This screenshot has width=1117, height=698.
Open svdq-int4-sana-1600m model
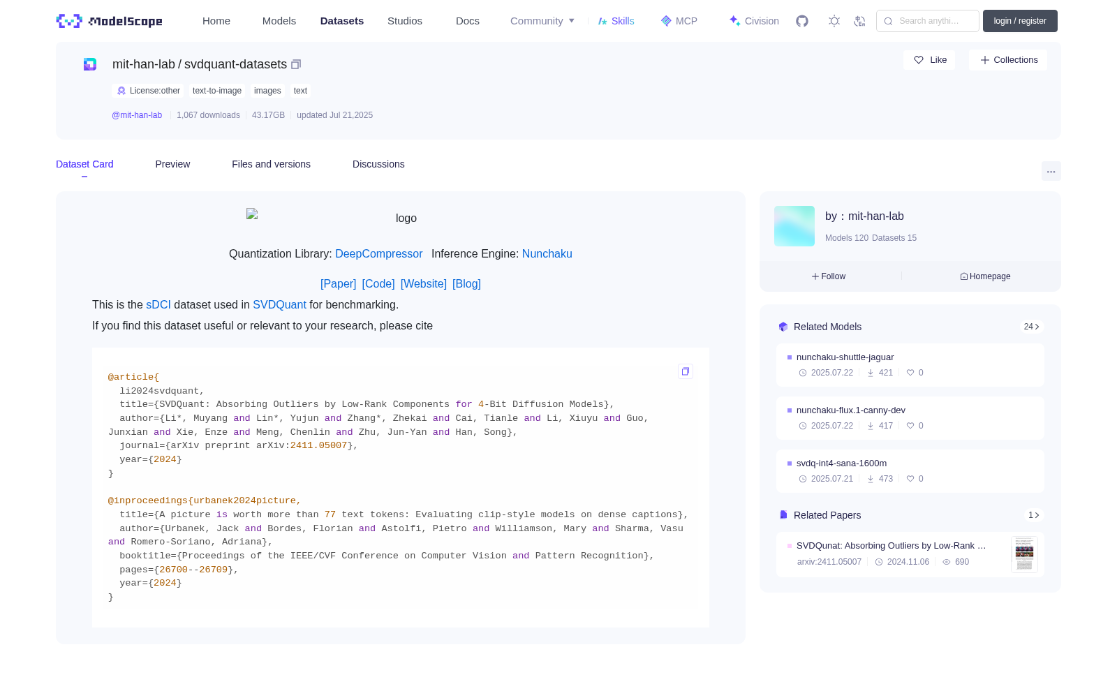910,471
